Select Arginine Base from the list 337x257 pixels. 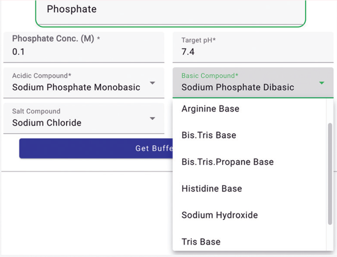point(210,109)
